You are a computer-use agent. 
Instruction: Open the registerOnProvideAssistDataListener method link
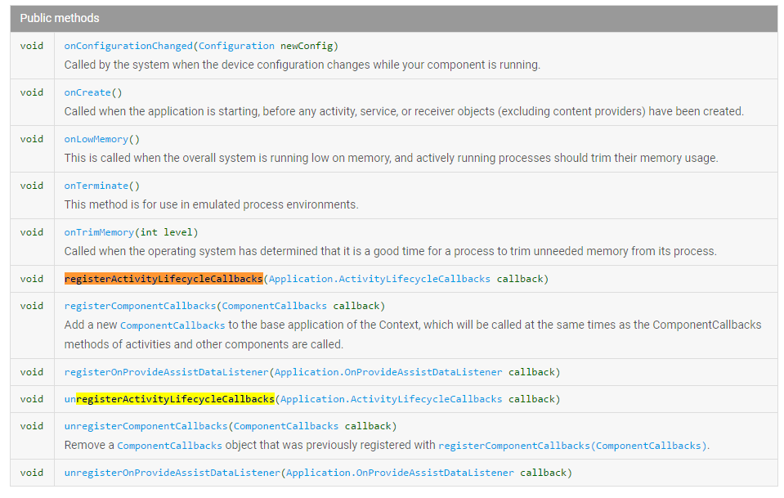click(x=166, y=372)
